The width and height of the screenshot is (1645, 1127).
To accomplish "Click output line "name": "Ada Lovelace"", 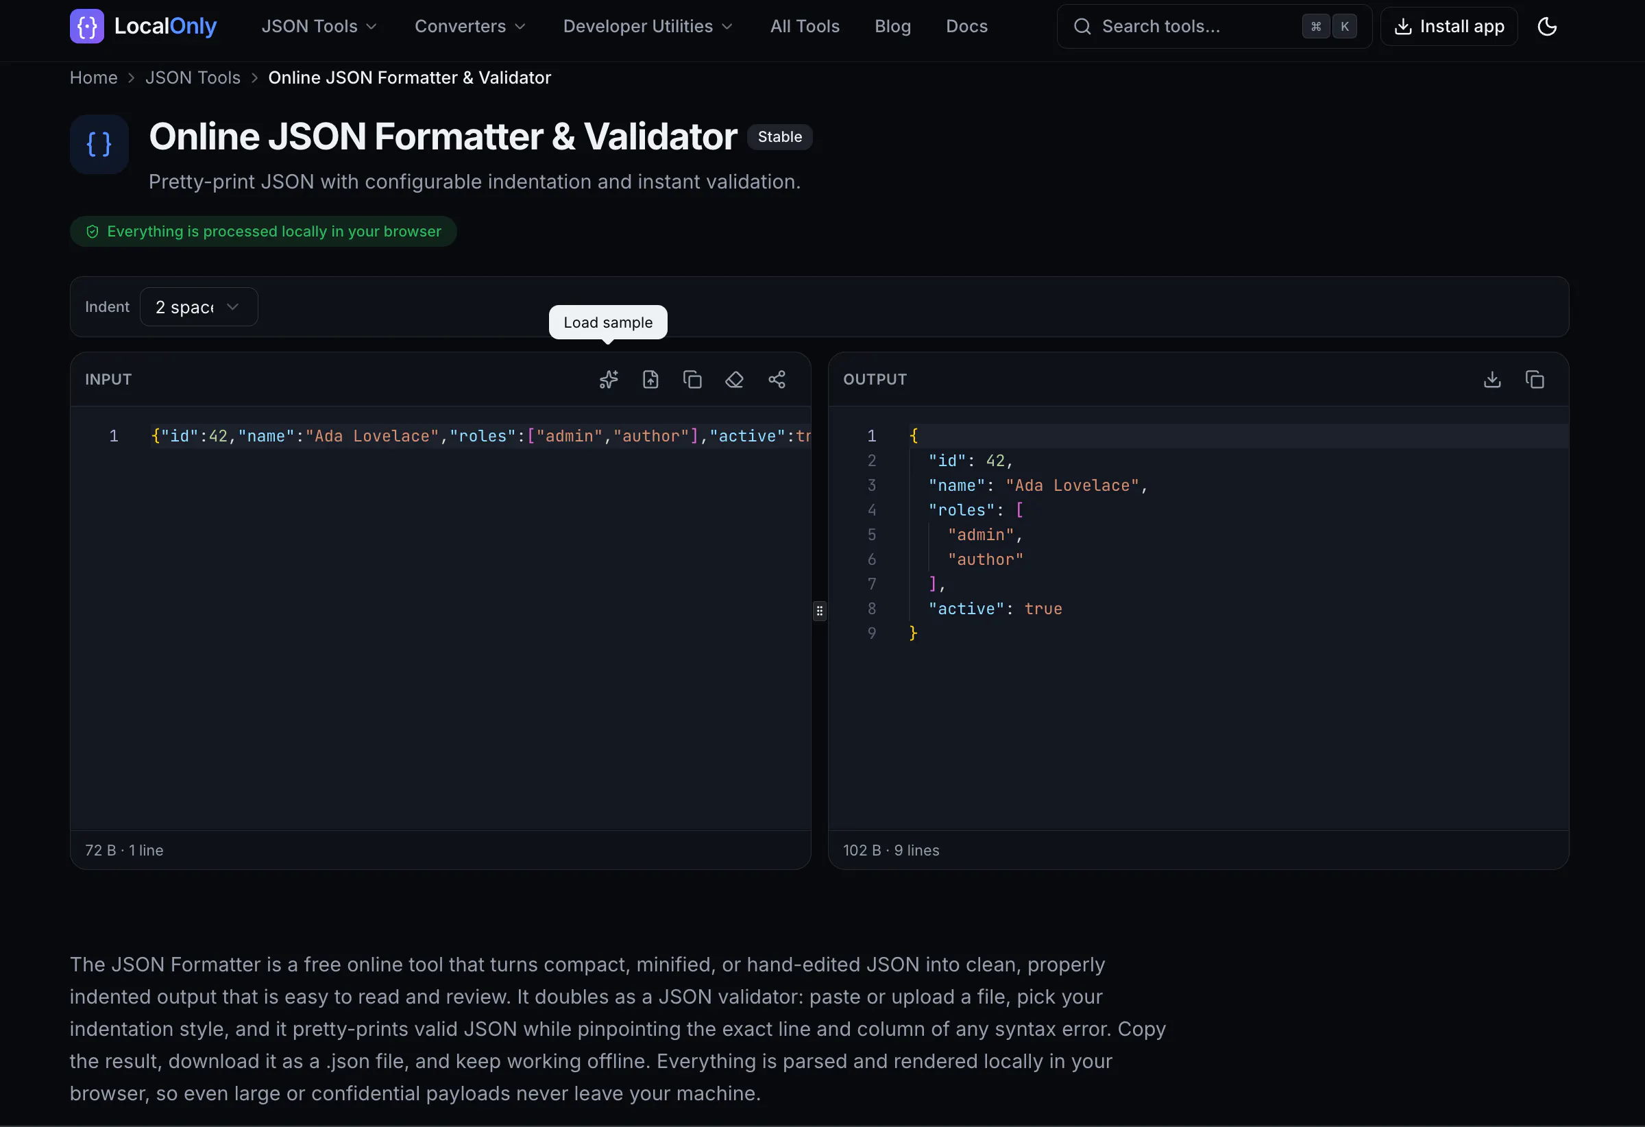I will point(1038,485).
